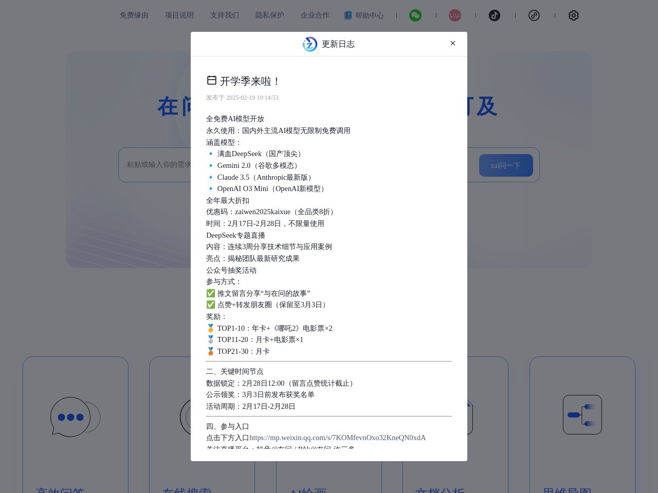658x493 pixels.
Task: Click the TOP21-30：月卡 line
Action: pos(238,351)
